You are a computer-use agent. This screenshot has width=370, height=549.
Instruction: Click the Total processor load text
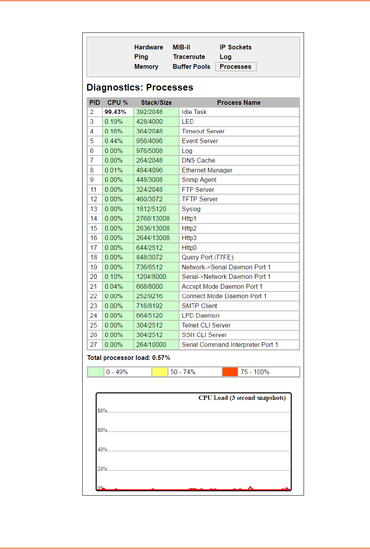(x=128, y=358)
